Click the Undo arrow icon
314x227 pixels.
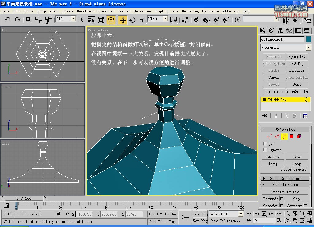tap(8, 19)
